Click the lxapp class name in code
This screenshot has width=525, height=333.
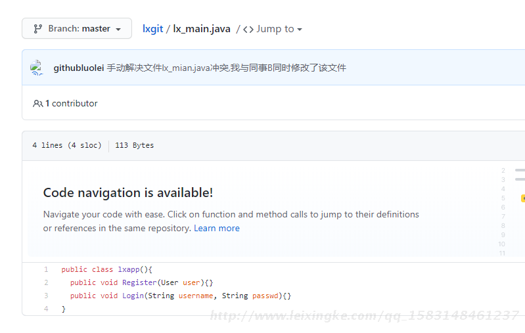[x=129, y=269]
